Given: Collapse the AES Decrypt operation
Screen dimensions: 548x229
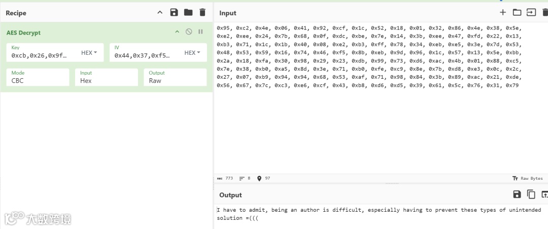Looking at the screenshot, I should (177, 32).
